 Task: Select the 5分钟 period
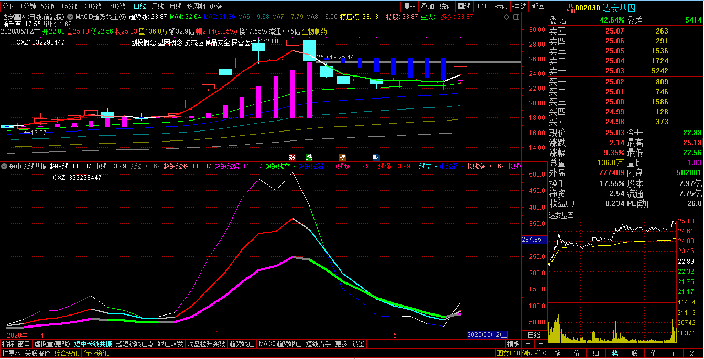pyautogui.click(x=48, y=6)
